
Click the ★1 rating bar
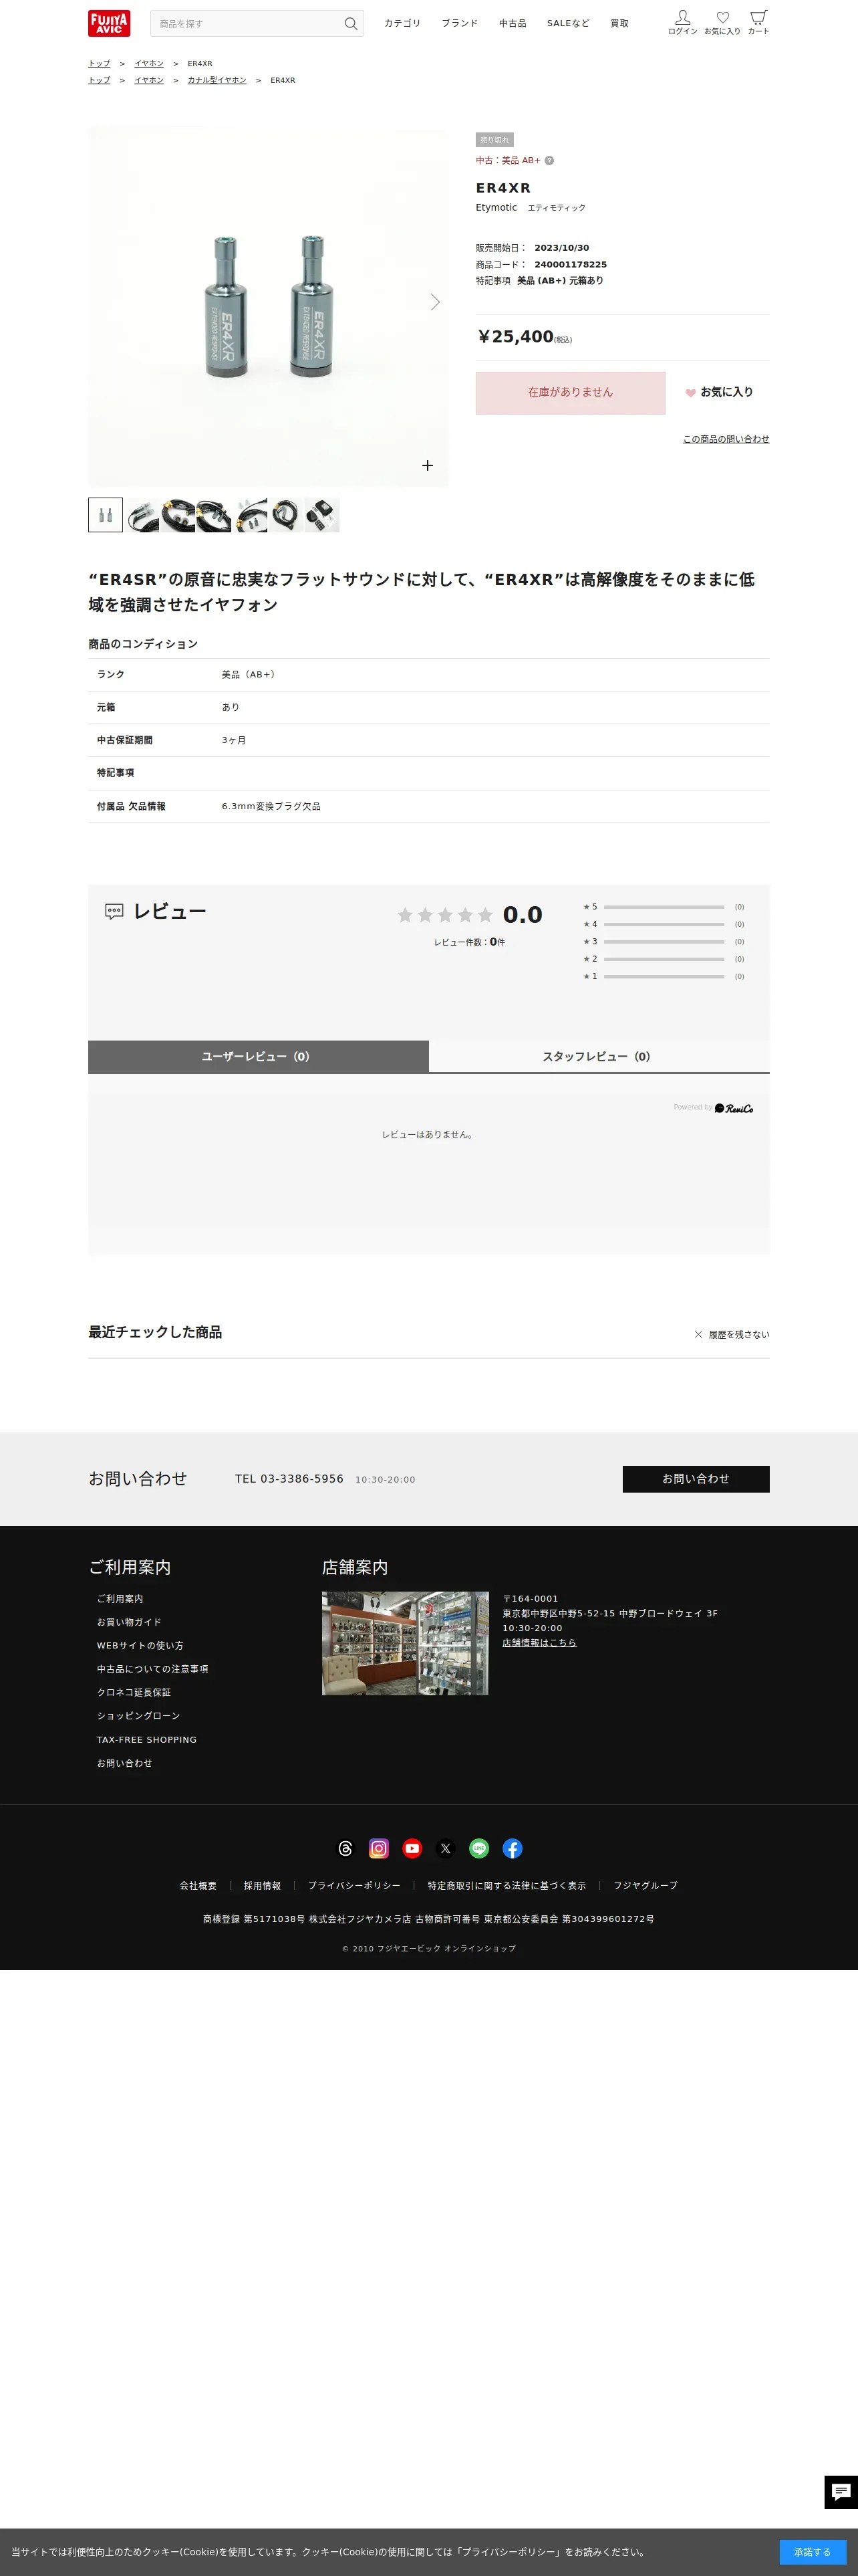[664, 977]
